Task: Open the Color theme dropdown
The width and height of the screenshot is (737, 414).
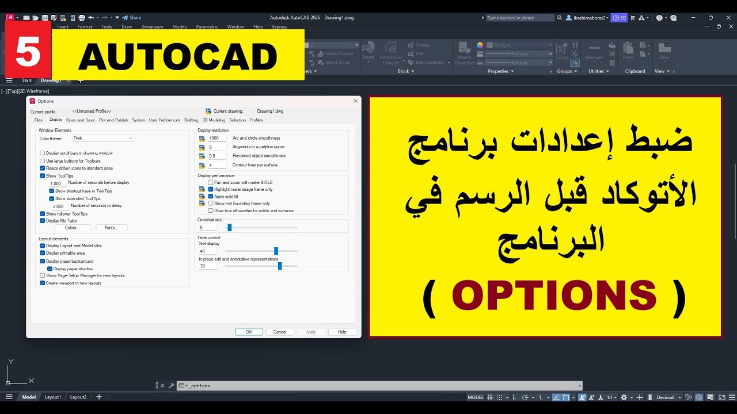Action: tap(103, 138)
